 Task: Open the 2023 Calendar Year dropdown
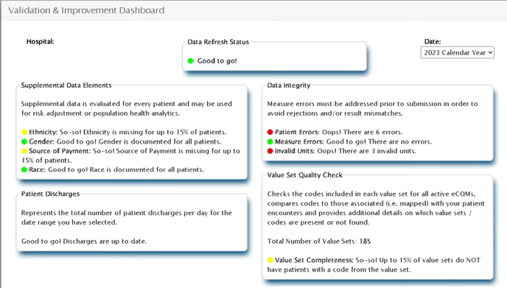(x=457, y=53)
